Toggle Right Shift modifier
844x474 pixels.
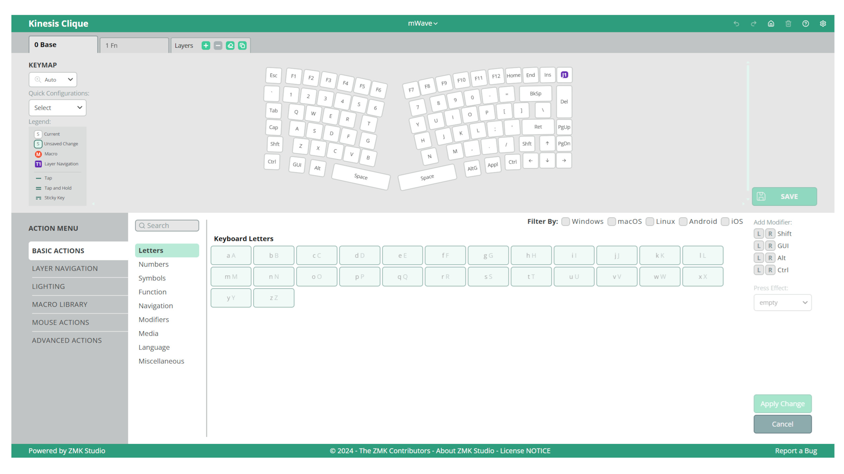click(770, 234)
